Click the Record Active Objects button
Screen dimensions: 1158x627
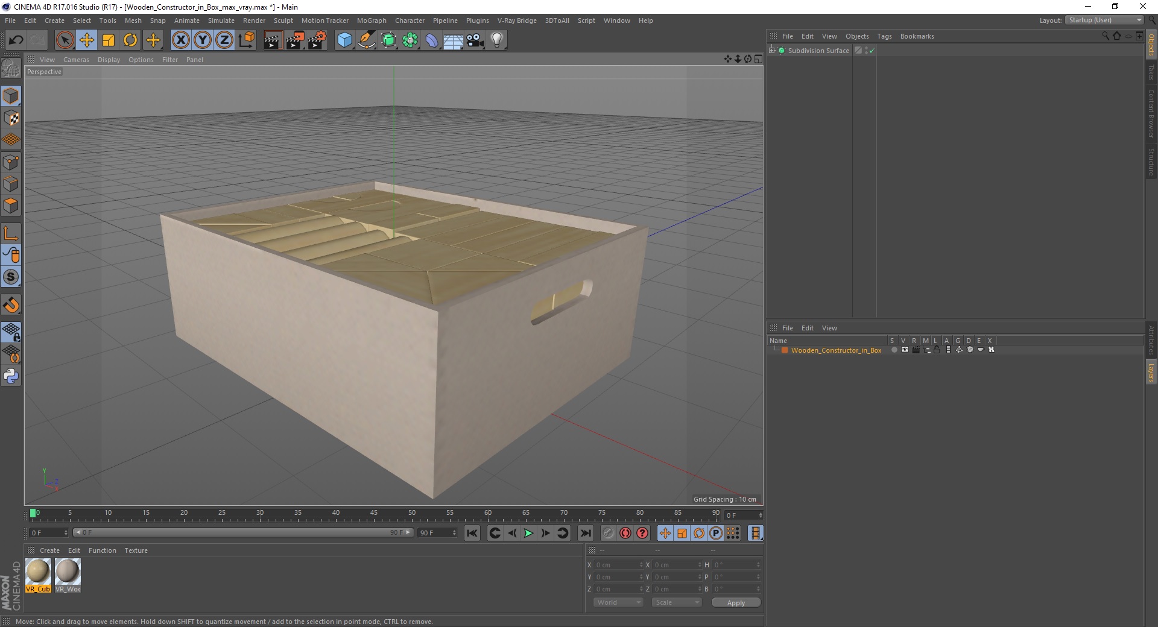pos(609,533)
